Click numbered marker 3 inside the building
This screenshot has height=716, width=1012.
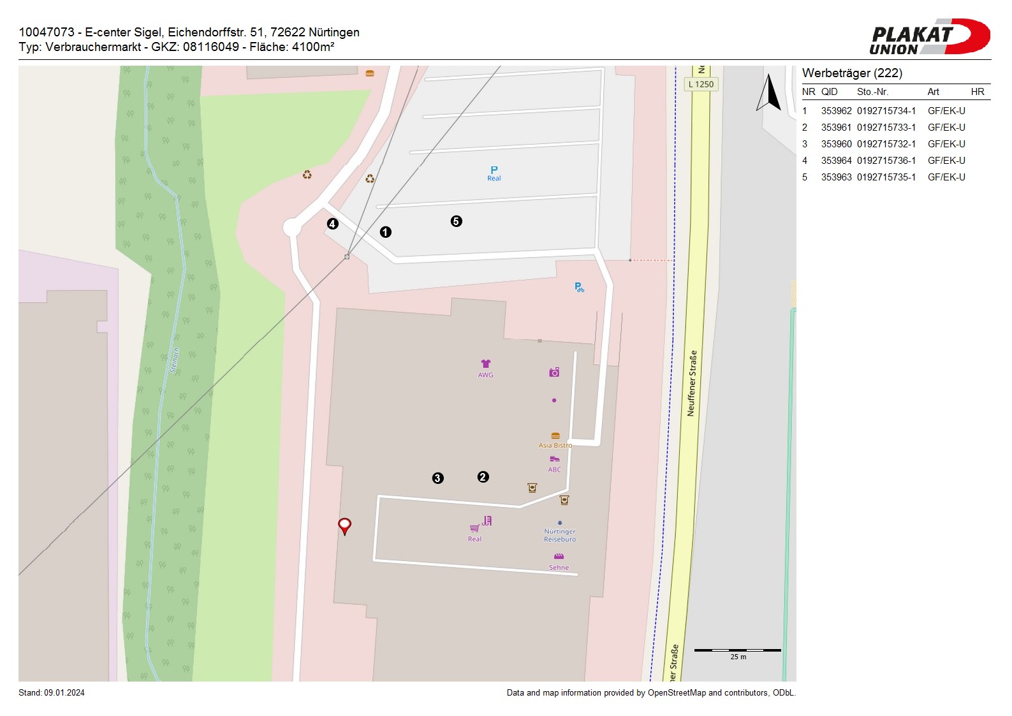437,478
